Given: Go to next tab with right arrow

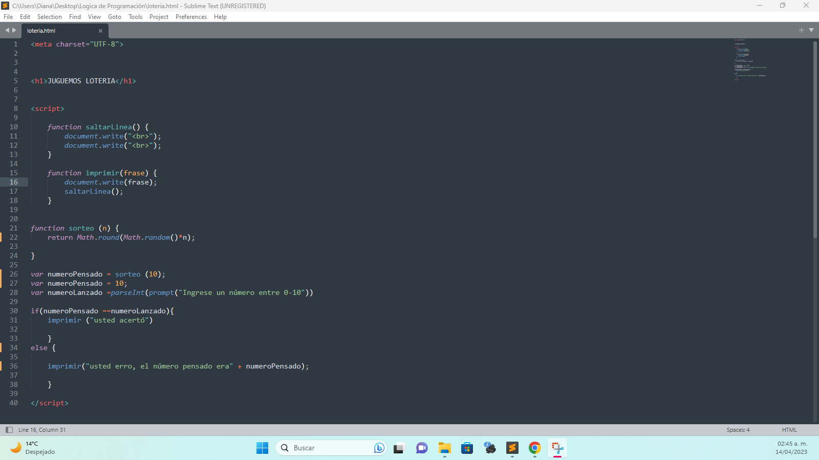Looking at the screenshot, I should [x=14, y=30].
